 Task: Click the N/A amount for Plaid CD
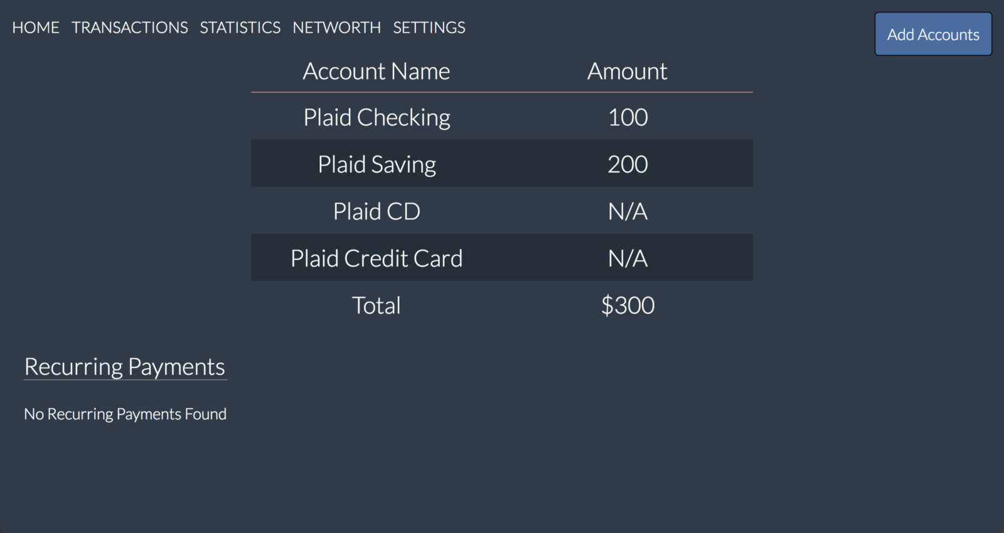point(627,211)
